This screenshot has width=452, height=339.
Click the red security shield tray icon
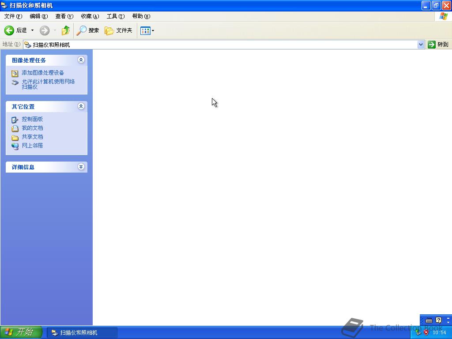426,333
